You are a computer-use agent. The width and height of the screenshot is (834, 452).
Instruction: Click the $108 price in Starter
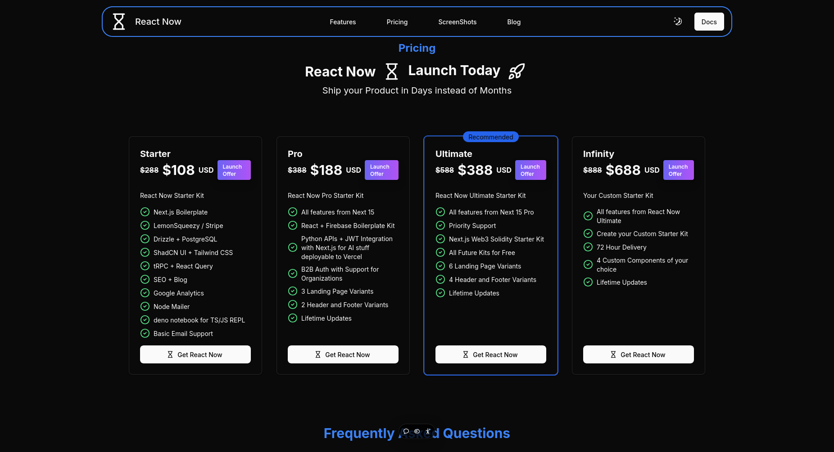click(178, 170)
